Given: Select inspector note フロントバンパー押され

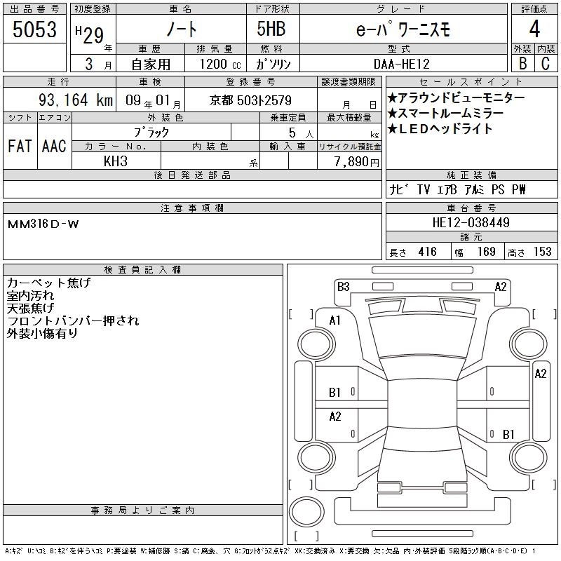Looking at the screenshot, I should [x=73, y=321].
